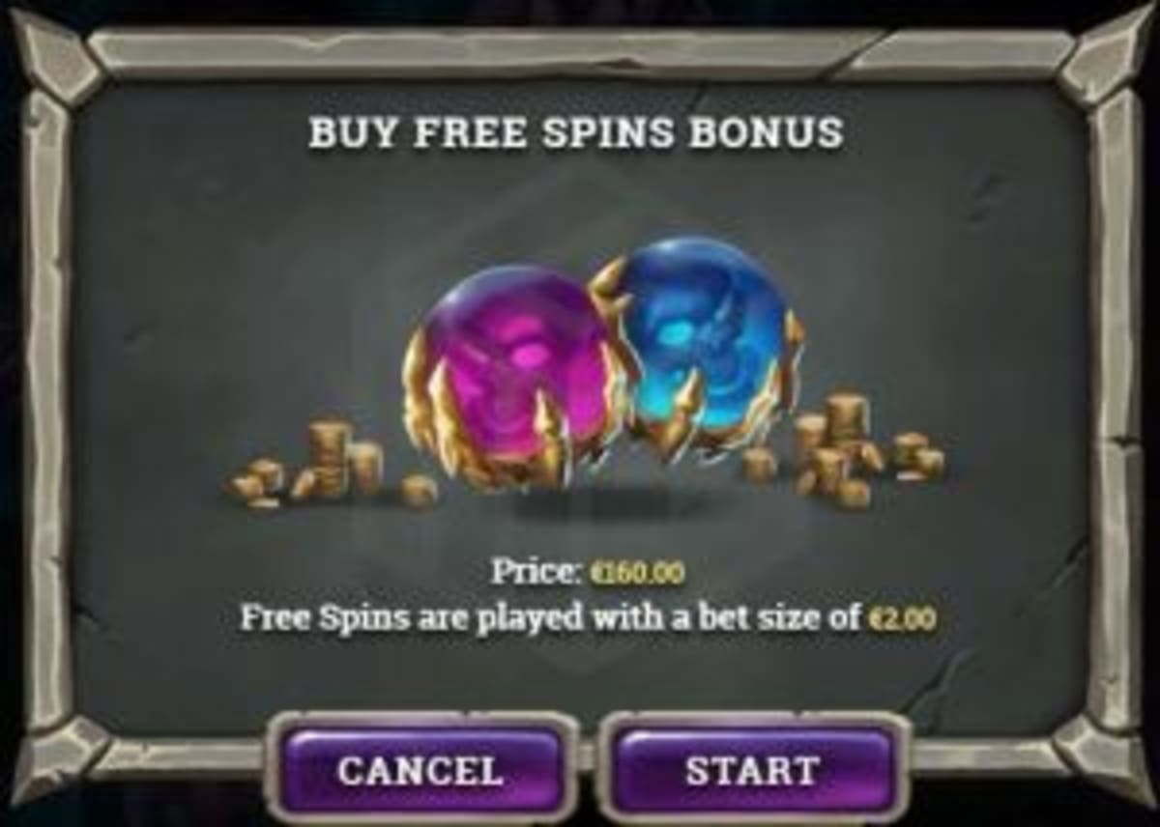Viewport: 1160px width, 827px height.
Task: Click the top stone border bar
Action: [580, 52]
